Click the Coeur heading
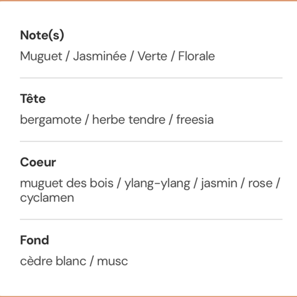Screen dimensions: 297x297 pyautogui.click(x=38, y=162)
